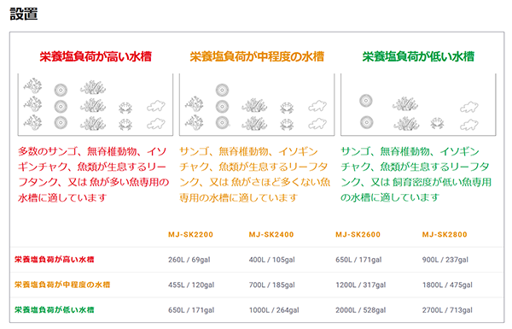Screen dimensions: 512x329
Task: Select the MJ-SK2600 column header
Action: [x=358, y=234]
